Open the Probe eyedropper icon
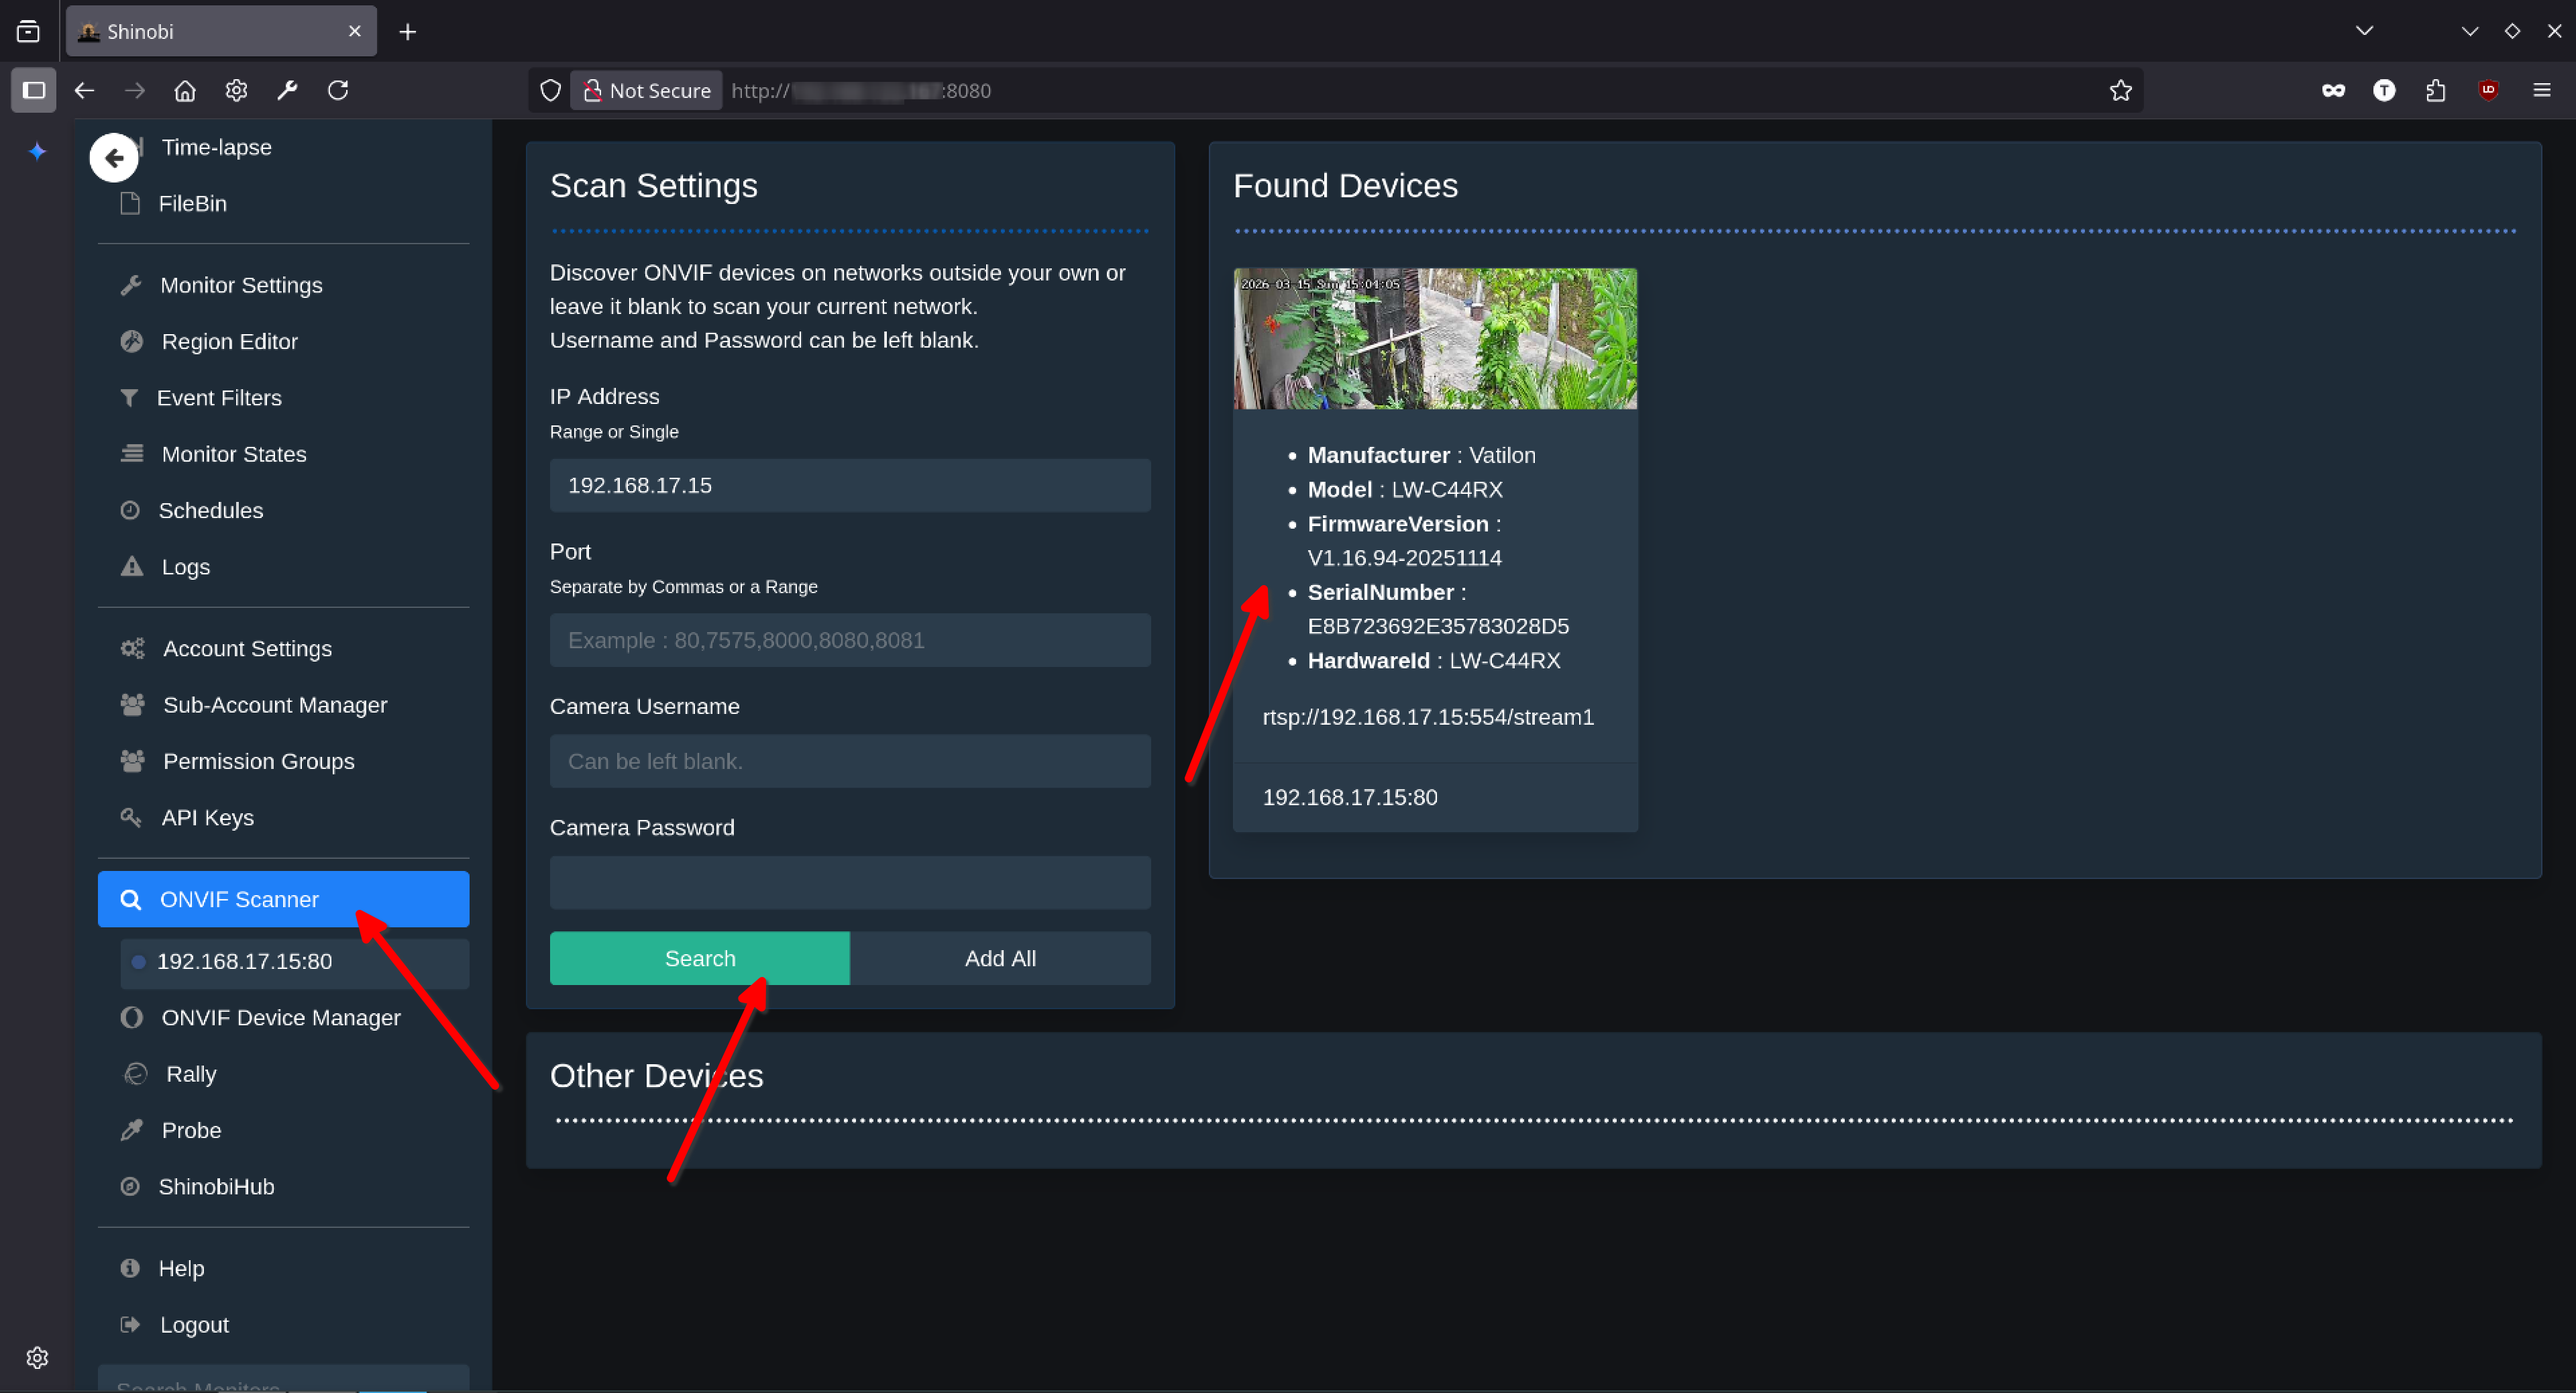 click(x=131, y=1130)
